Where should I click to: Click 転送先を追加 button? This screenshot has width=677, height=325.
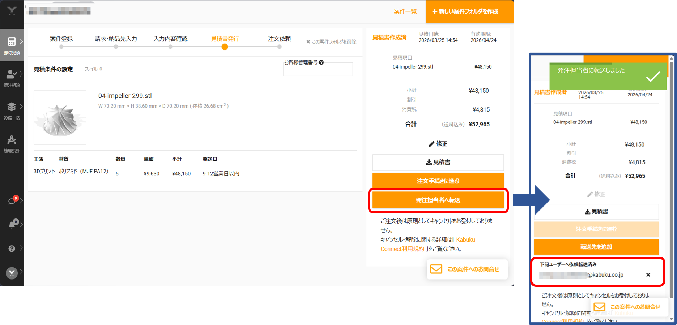(x=596, y=247)
